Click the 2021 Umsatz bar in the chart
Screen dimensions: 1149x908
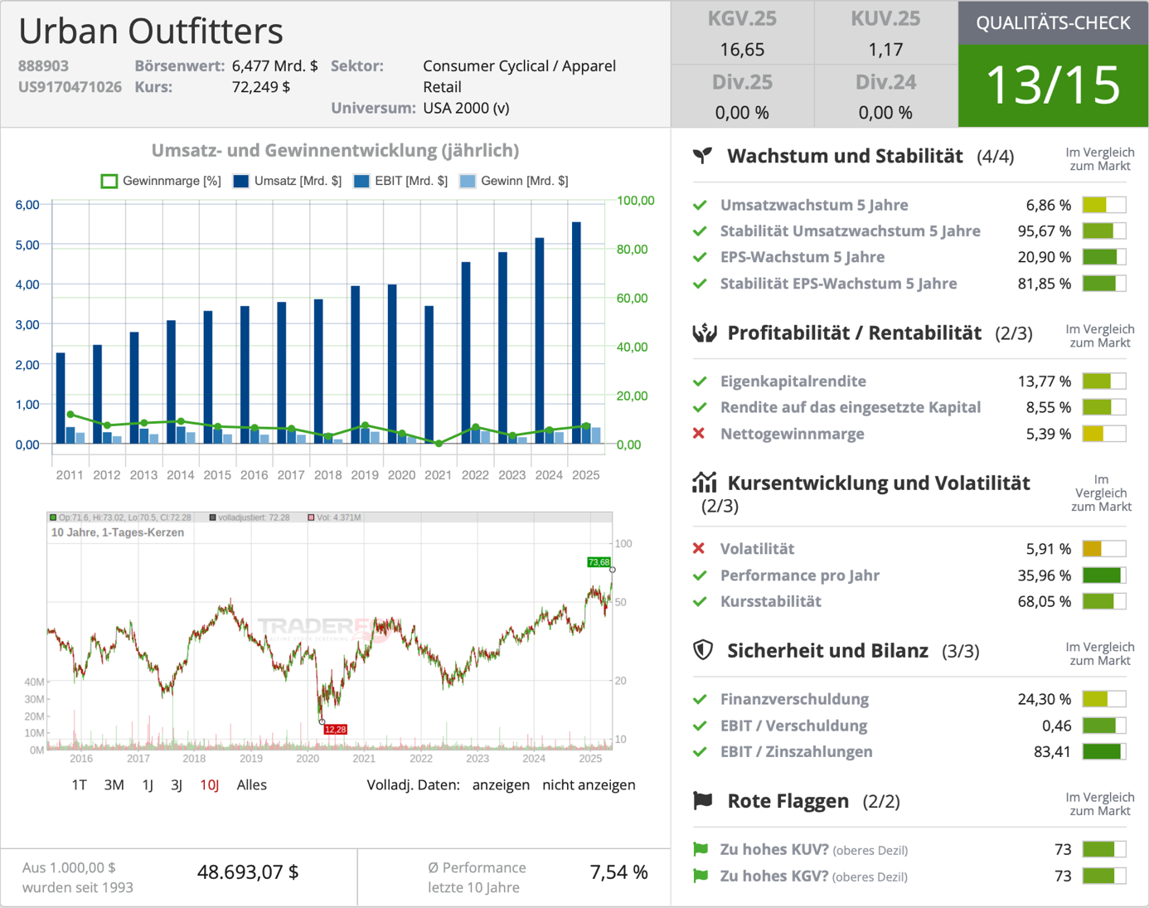pyautogui.click(x=429, y=375)
